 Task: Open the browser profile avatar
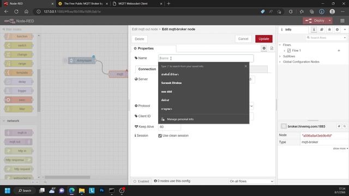point(332,11)
